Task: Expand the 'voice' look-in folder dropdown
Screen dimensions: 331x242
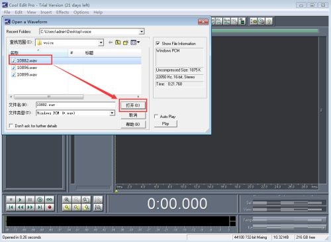Action: [101, 42]
